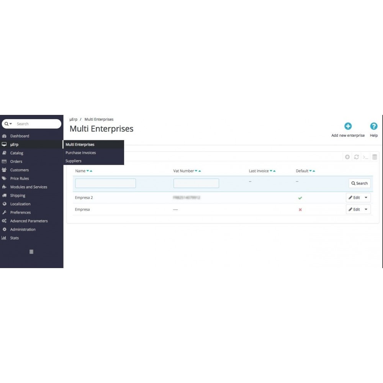Click the Empresa 2 name cell
Image resolution: width=383 pixels, height=383 pixels.
(x=84, y=198)
